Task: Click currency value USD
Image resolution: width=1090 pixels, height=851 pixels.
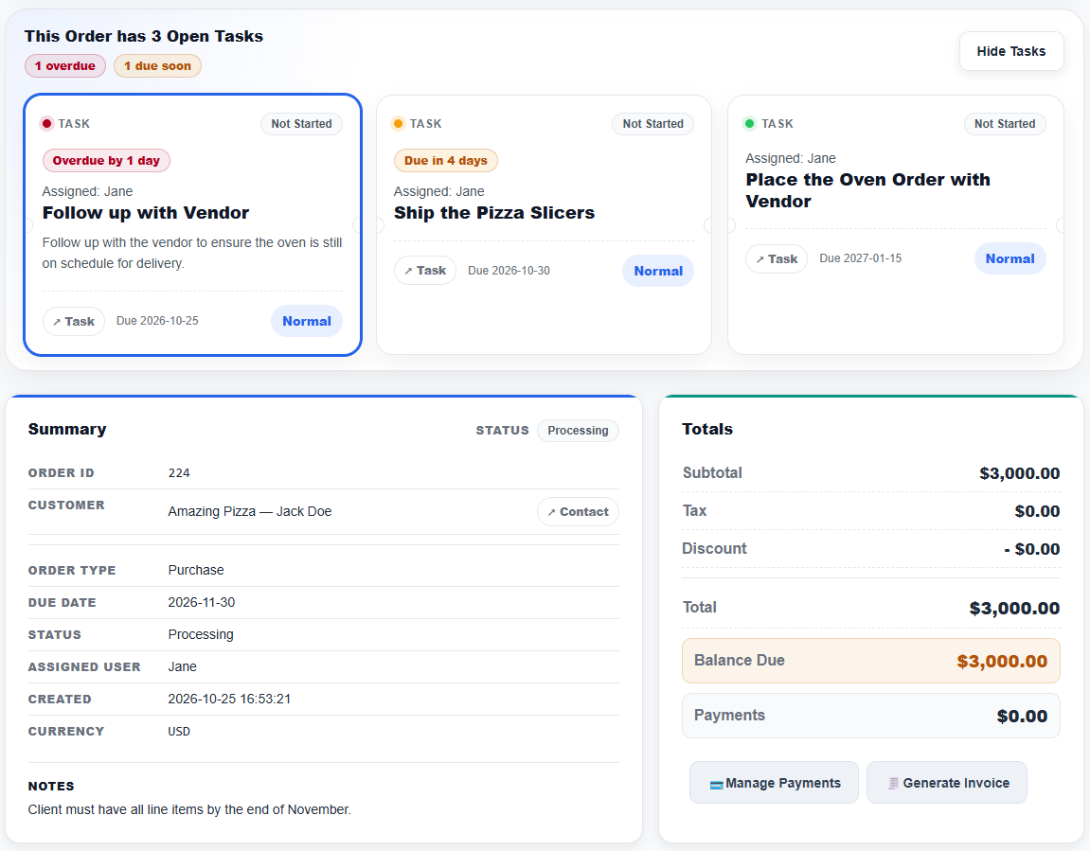Action: 179,732
